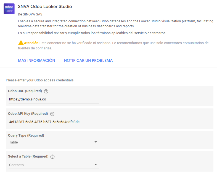217x173 pixels.
Task: Click the Query Type (Required) label
Action: tap(26, 135)
